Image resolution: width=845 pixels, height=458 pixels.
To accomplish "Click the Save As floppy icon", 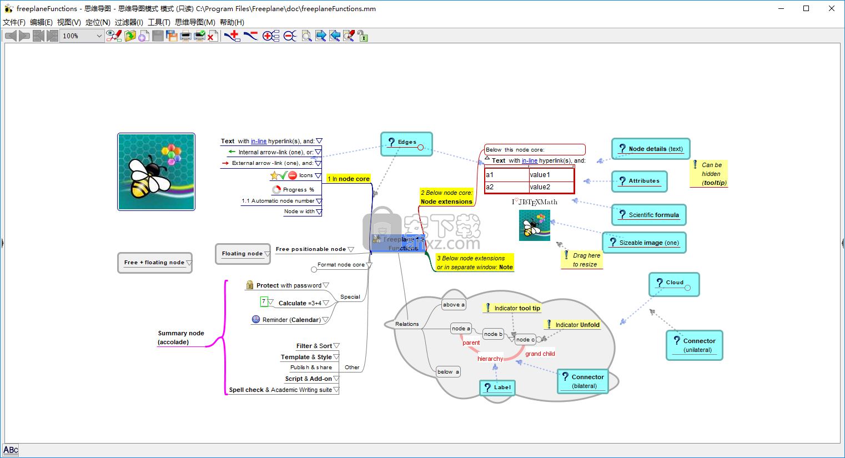I will point(172,36).
